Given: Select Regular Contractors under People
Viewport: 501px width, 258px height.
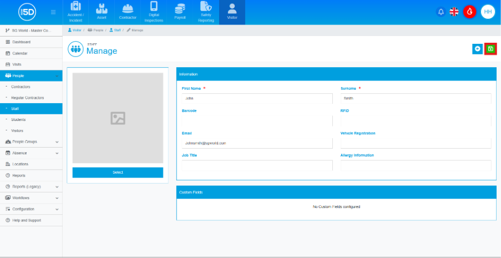Looking at the screenshot, I should click(x=31, y=98).
